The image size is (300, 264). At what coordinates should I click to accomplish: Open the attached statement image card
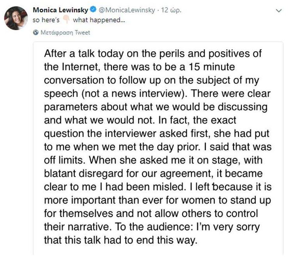coord(158,148)
